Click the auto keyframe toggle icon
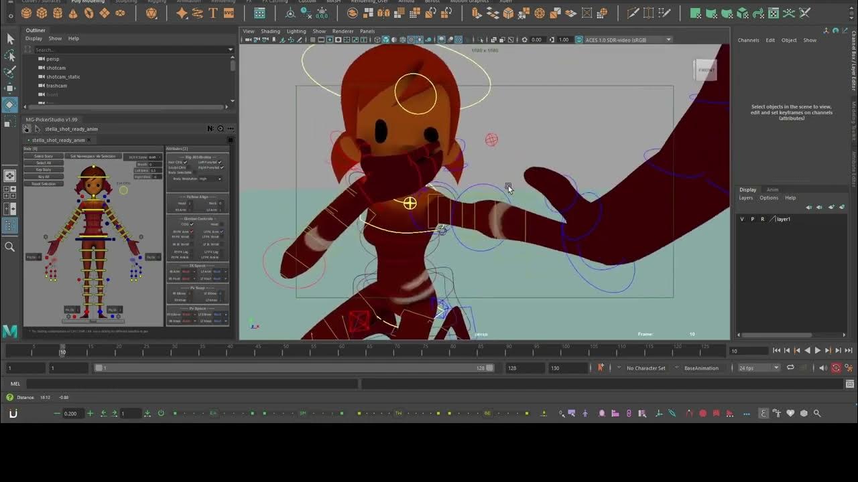 click(x=836, y=368)
